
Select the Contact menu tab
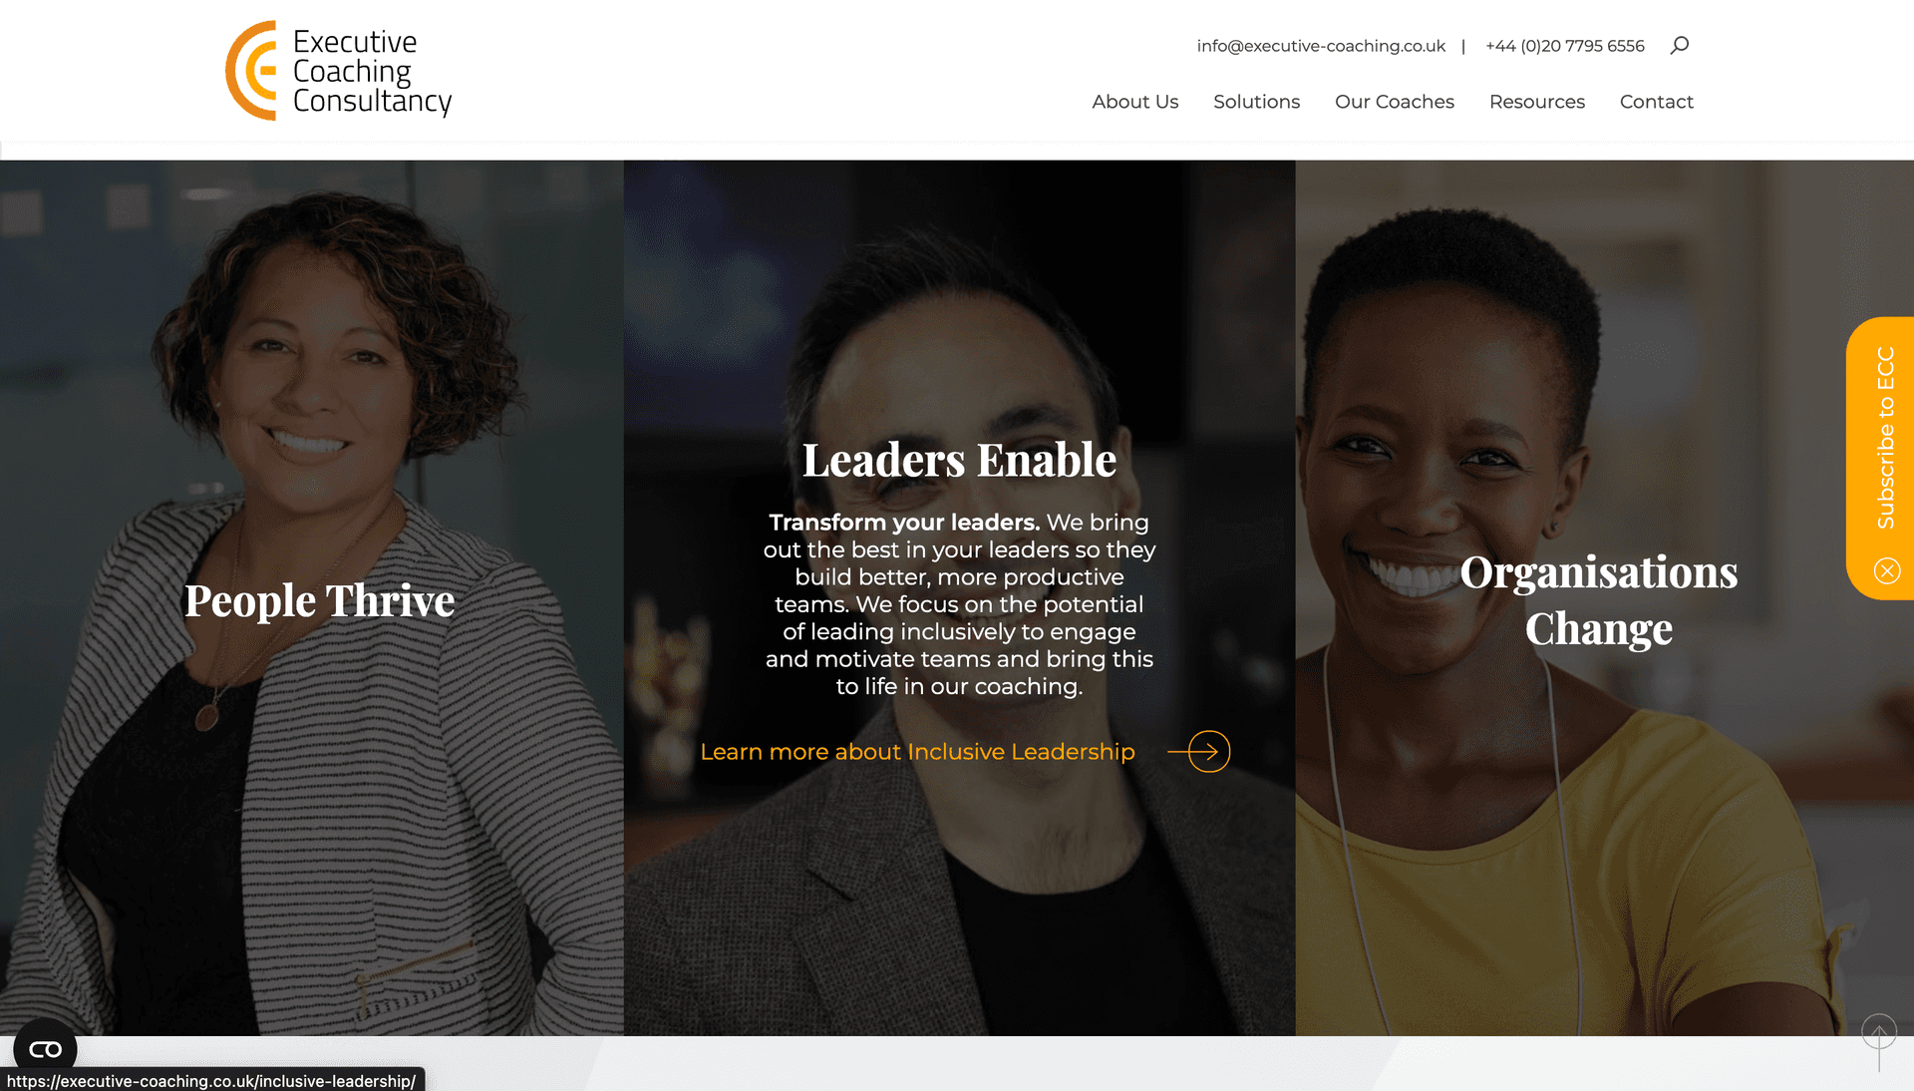click(1657, 101)
